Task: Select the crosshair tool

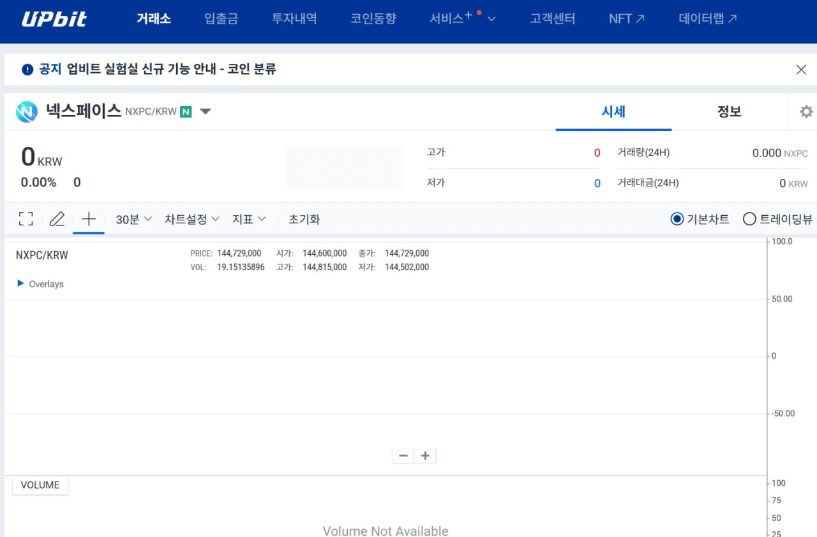Action: tap(89, 219)
